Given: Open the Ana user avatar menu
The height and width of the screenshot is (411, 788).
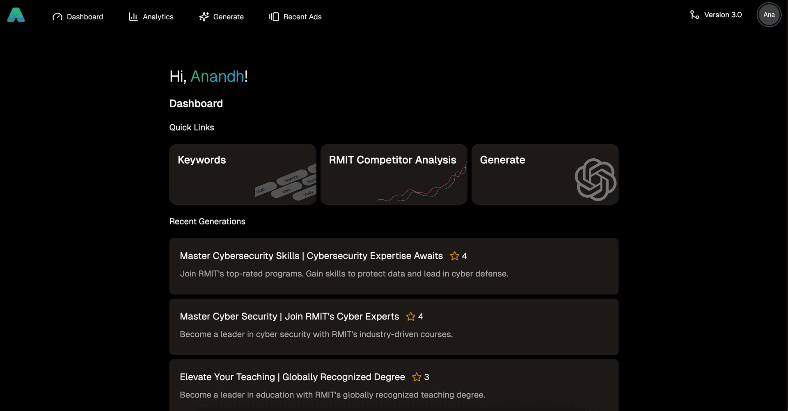Looking at the screenshot, I should point(769,15).
